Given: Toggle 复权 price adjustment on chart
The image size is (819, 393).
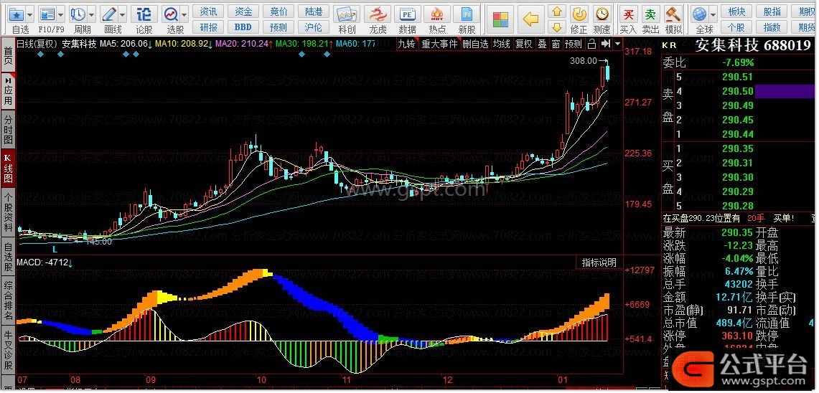Looking at the screenshot, I should (x=524, y=44).
